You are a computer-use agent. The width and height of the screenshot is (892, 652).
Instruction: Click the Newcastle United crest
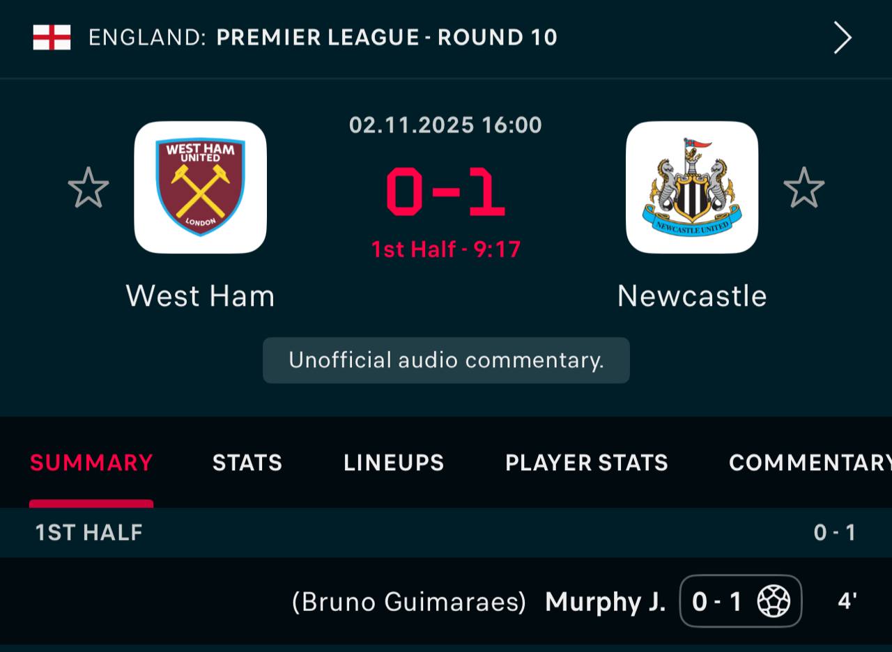(x=692, y=187)
